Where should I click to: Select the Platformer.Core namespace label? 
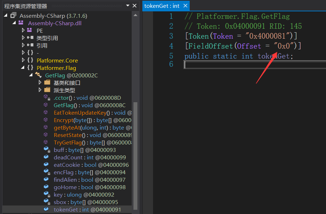[x=57, y=61]
